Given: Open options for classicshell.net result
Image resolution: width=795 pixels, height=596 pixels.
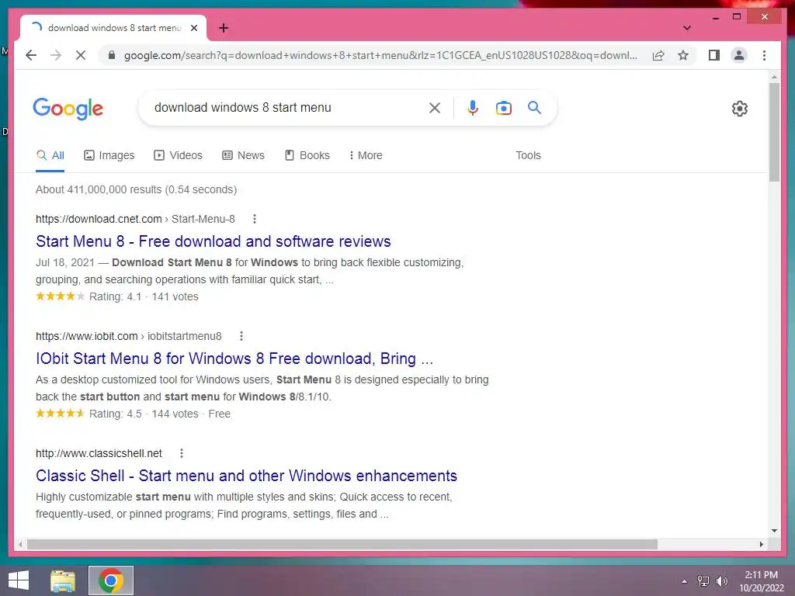Looking at the screenshot, I should (x=182, y=453).
